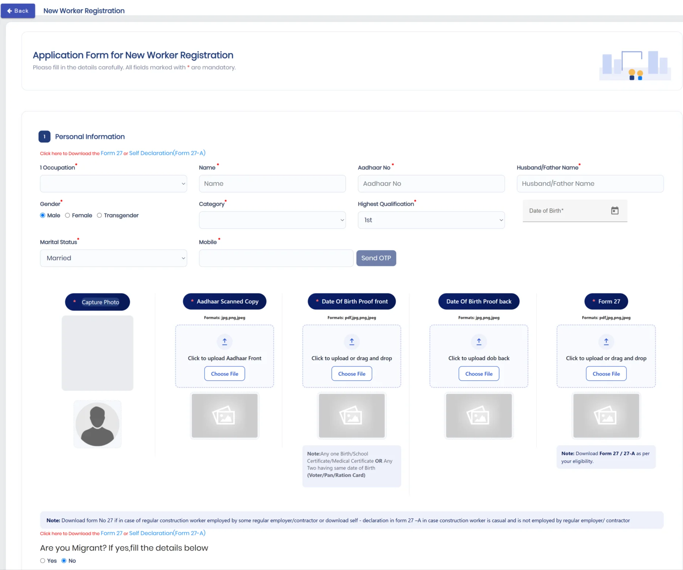Open Marital Status dropdown showing Married

113,258
